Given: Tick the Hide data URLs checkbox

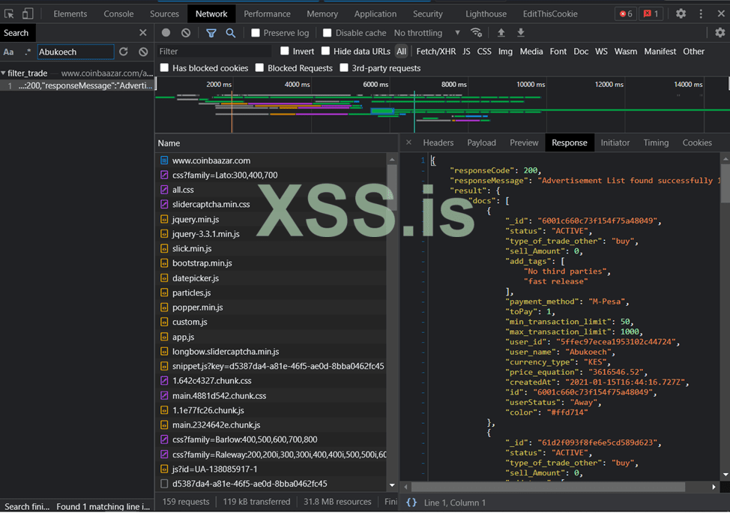Looking at the screenshot, I should pyautogui.click(x=326, y=51).
